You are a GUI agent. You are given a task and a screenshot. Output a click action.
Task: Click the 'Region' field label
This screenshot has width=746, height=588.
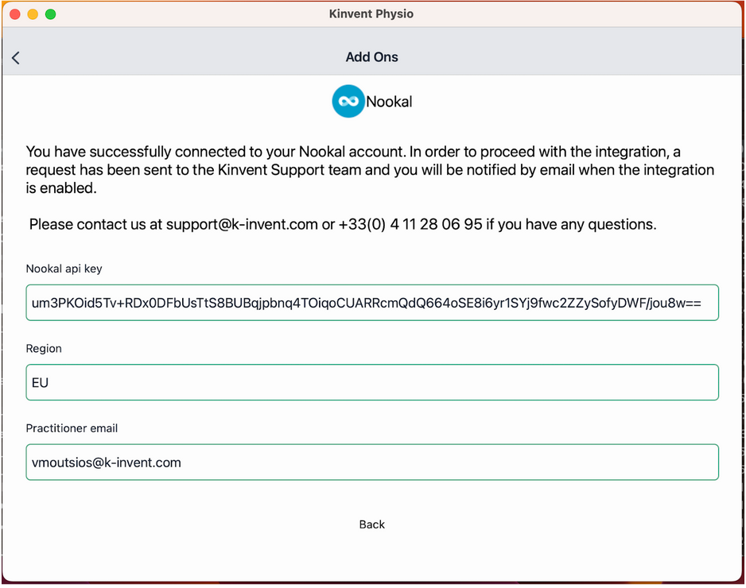tap(44, 348)
